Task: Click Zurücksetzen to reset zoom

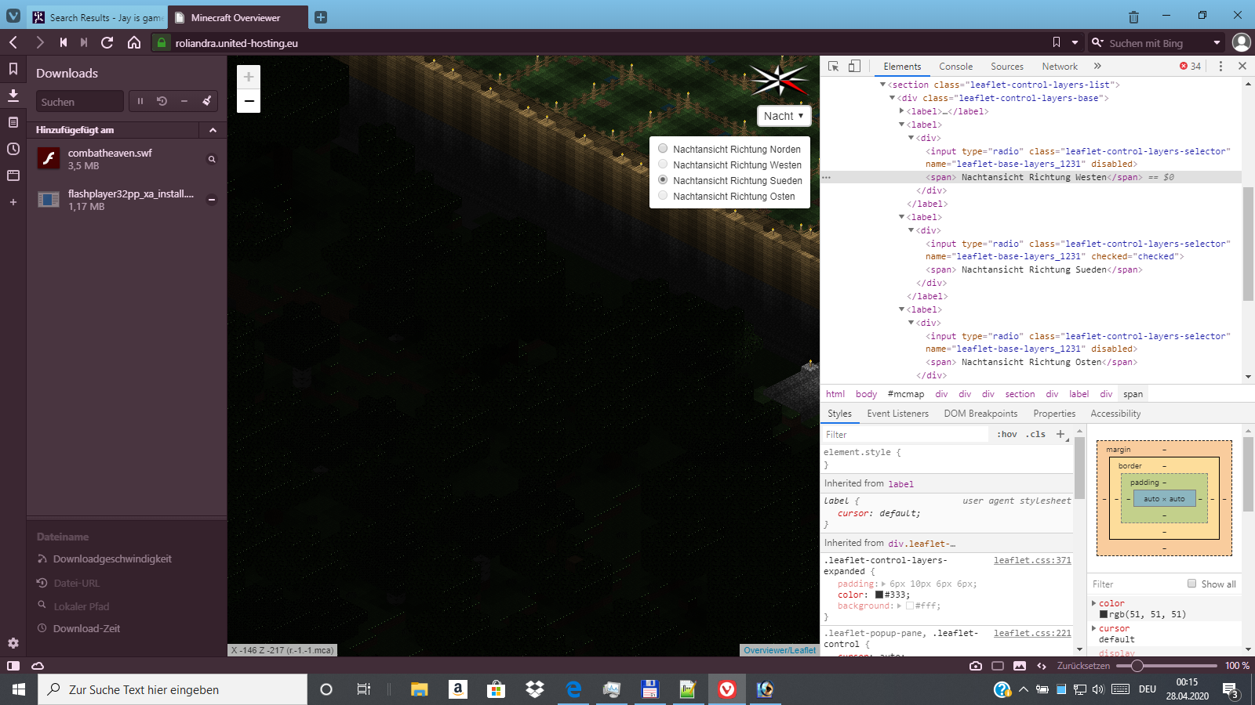Action: (x=1083, y=666)
